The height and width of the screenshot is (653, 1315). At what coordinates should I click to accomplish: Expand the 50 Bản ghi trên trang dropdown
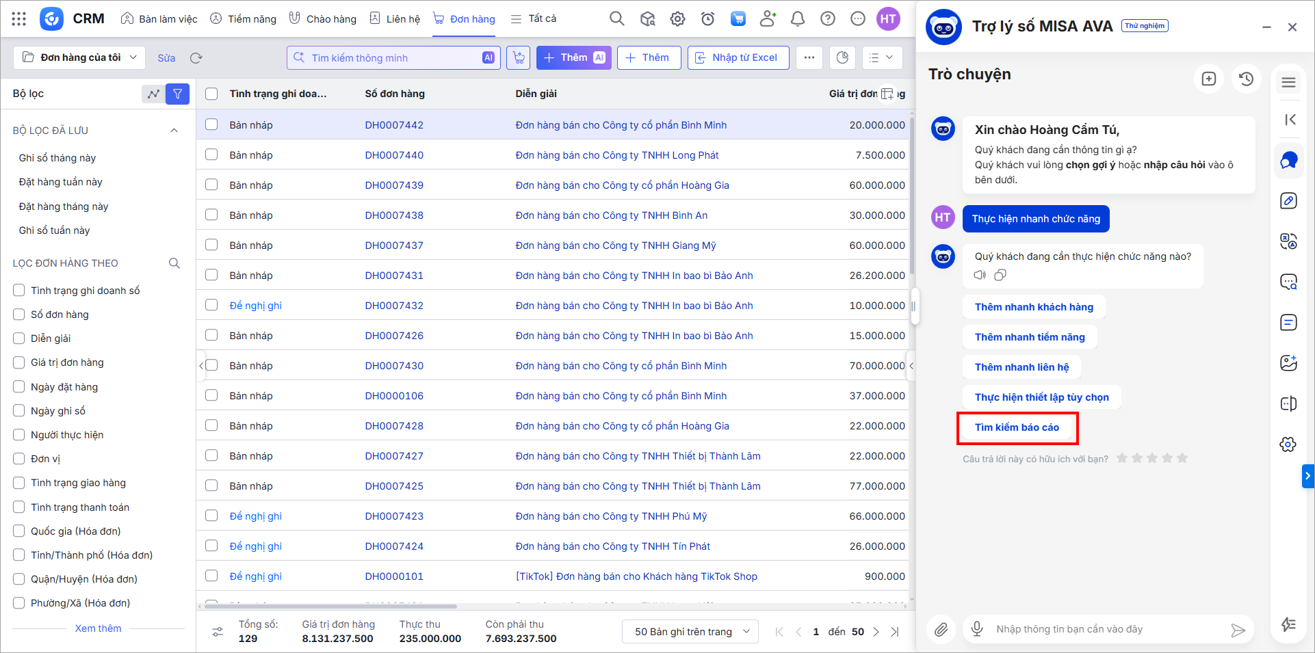(x=690, y=632)
